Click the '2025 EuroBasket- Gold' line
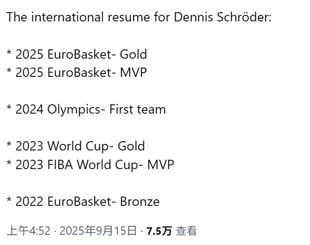This screenshot has width=310, height=245. tap(77, 54)
